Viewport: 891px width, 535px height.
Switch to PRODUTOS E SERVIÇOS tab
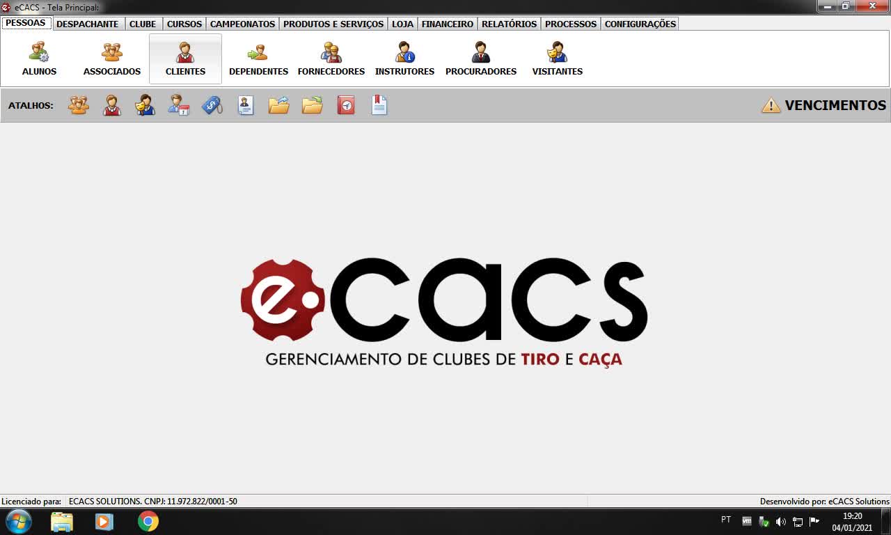click(x=333, y=24)
